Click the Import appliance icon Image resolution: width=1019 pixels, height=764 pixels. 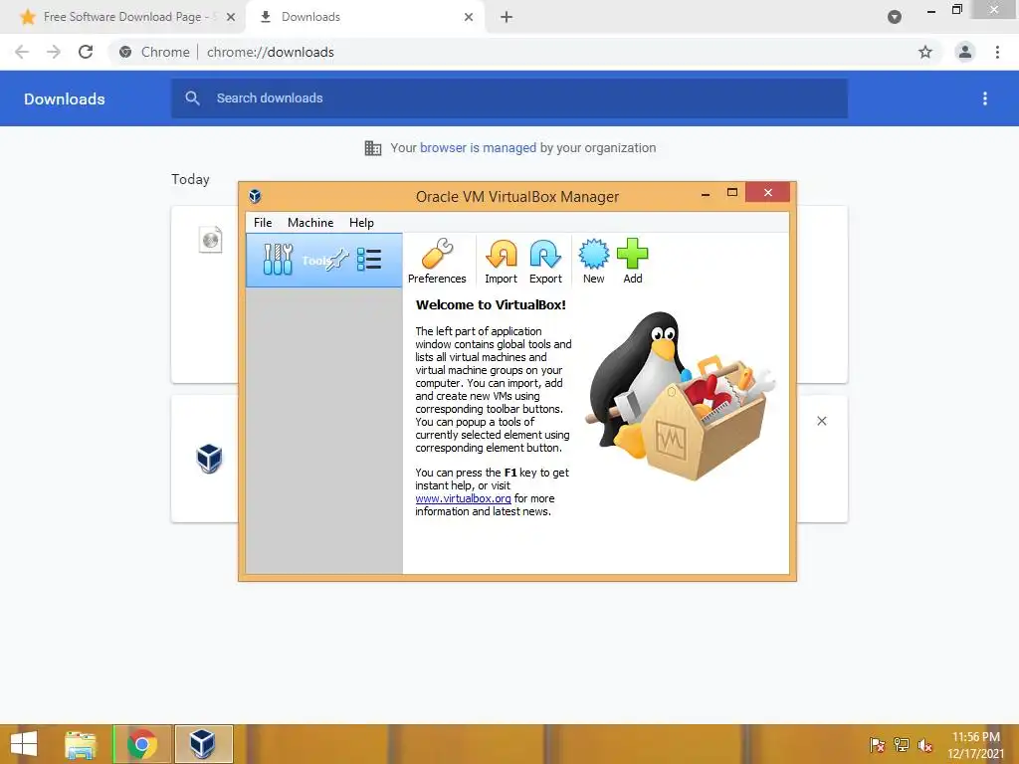(x=502, y=254)
